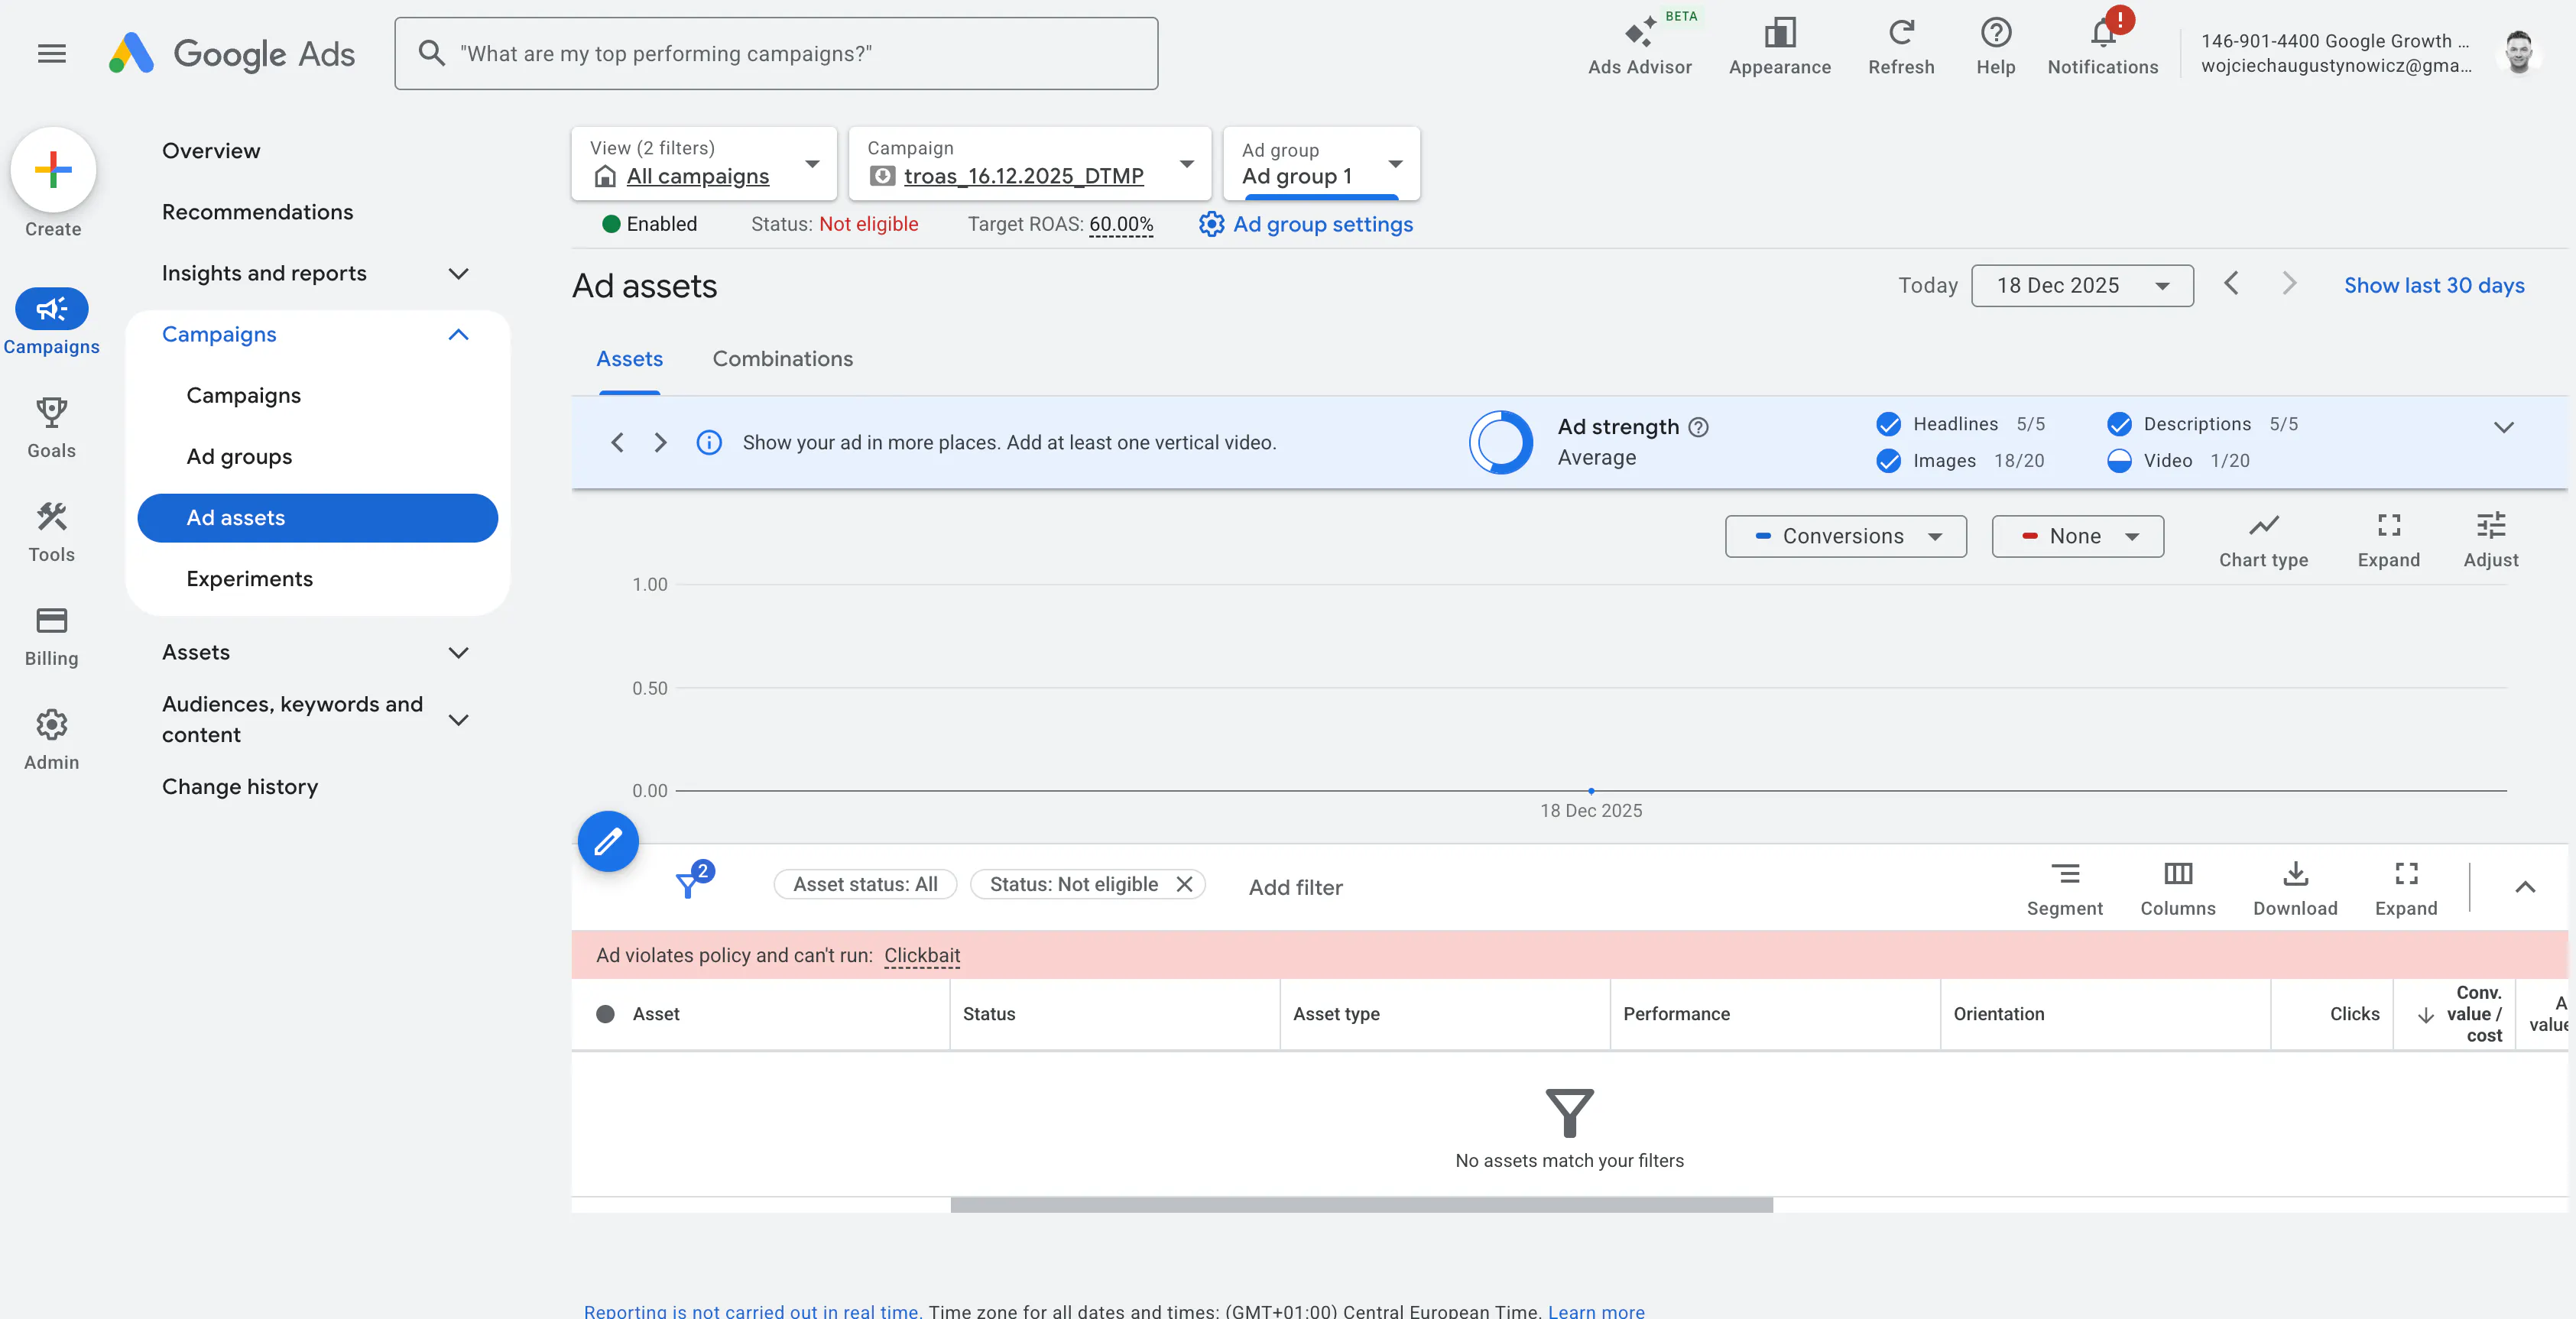Open Overview in navigation
Viewport: 2576px width, 1319px height.
(211, 151)
